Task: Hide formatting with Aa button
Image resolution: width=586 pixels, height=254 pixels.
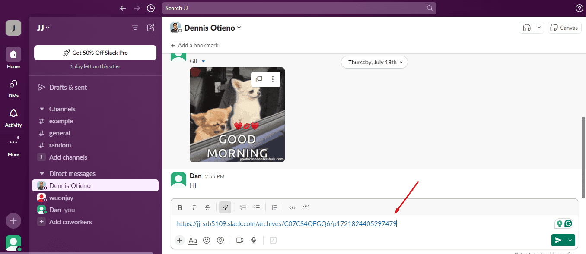Action: click(193, 240)
